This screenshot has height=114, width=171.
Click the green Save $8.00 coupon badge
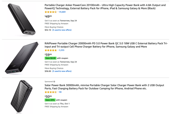(x=50, y=58)
